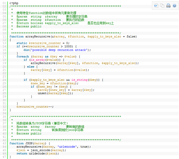Click line number 34
Viewport: 179px width, 159px height.
click(x=4, y=113)
